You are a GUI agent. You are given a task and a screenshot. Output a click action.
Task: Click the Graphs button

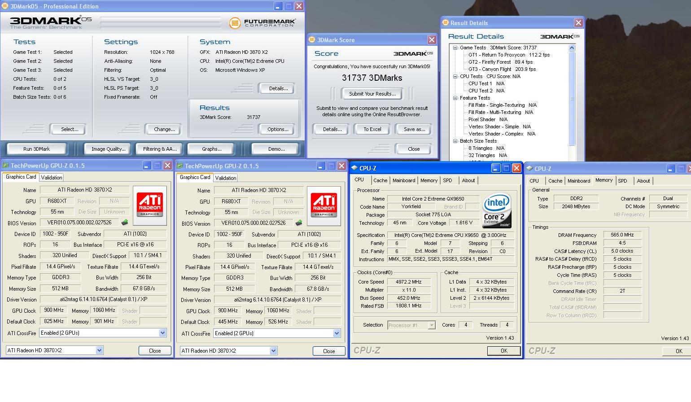tap(211, 149)
